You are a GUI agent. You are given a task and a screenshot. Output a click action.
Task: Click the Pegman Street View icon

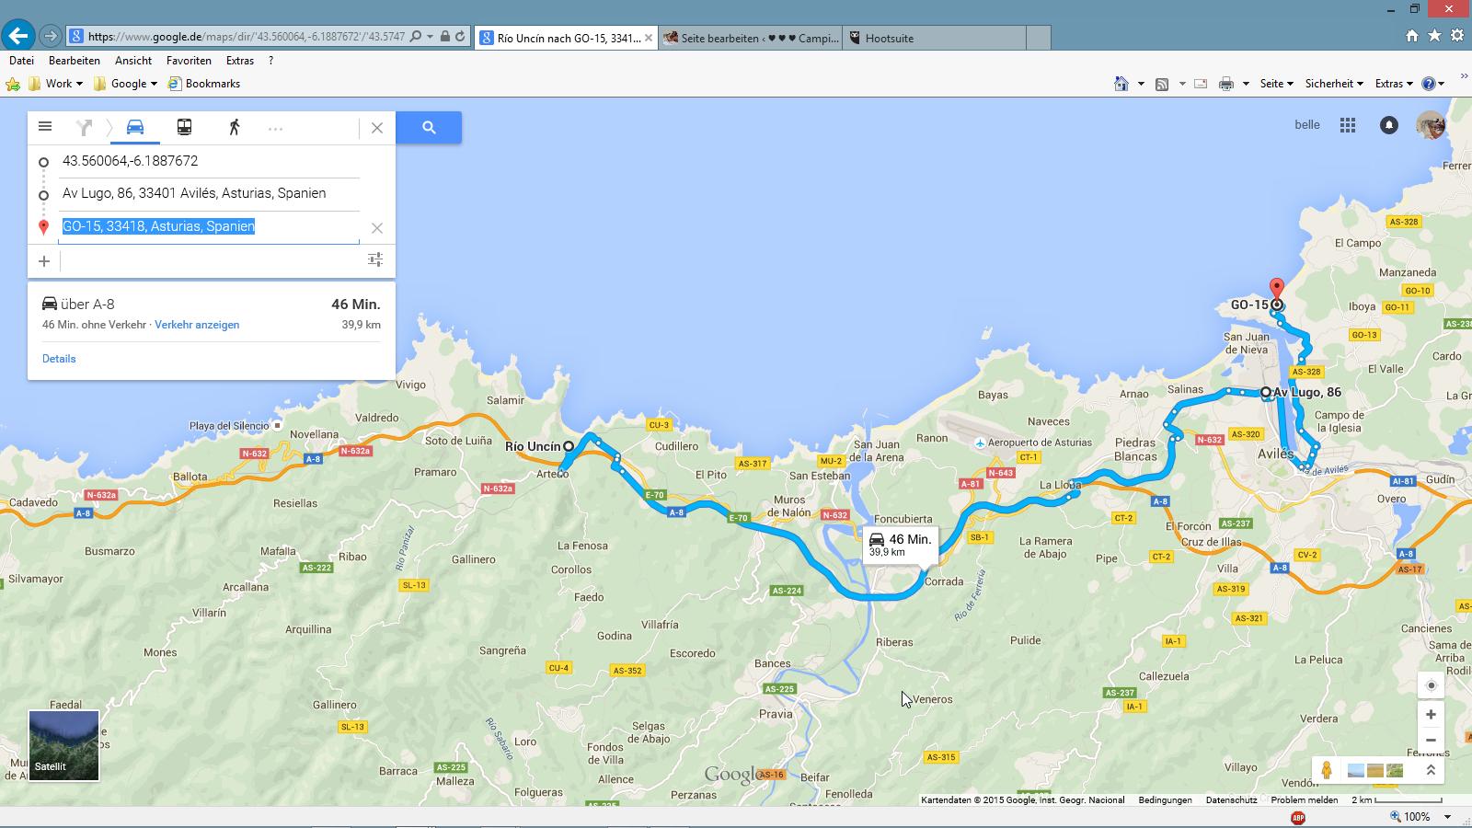(x=1327, y=770)
